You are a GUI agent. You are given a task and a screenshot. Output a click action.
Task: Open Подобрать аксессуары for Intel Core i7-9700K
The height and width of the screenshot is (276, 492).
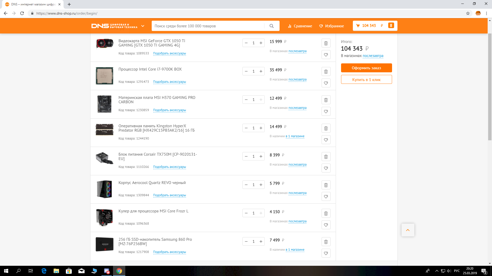click(169, 82)
